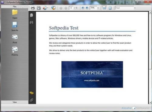
Task: Show the pages panel icon in dark sidebar
Action: click(x=32, y=15)
